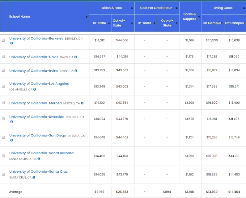Image resolution: width=246 pixels, height=198 pixels.
Task: Select LA JOLLA, CA location text
Action: pos(76,136)
